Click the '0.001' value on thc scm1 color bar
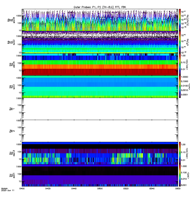Image resolution: width=190 pixels, height=203 pixels. pos(184,185)
